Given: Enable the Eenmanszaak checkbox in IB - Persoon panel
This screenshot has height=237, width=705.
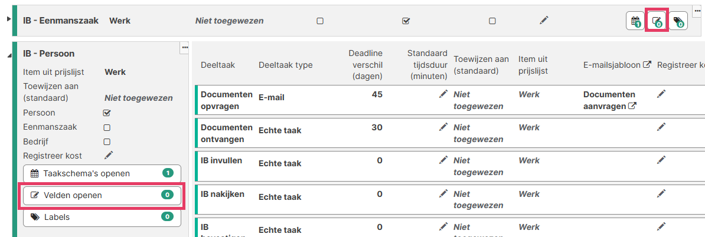Looking at the screenshot, I should [107, 127].
